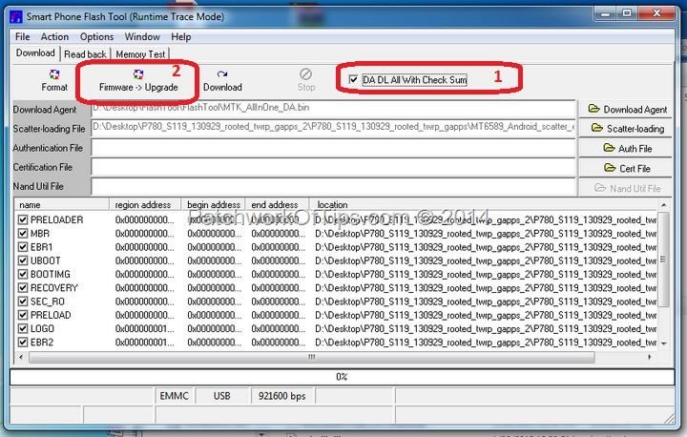The image size is (687, 437).
Task: Switch to the Download tab
Action: [35, 53]
